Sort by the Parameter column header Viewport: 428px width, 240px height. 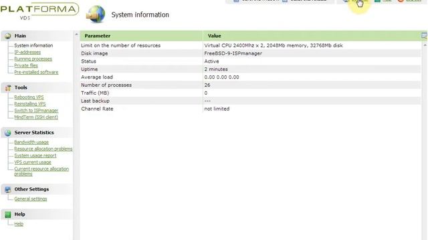[141, 35]
